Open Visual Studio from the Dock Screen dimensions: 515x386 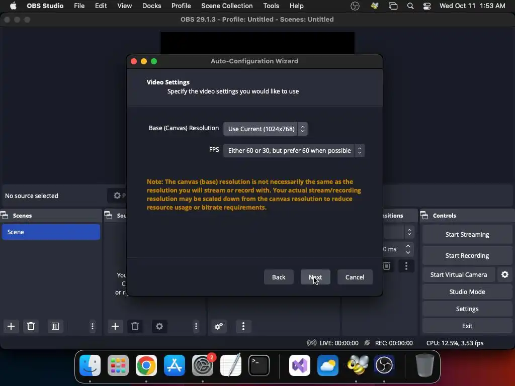tap(300, 365)
